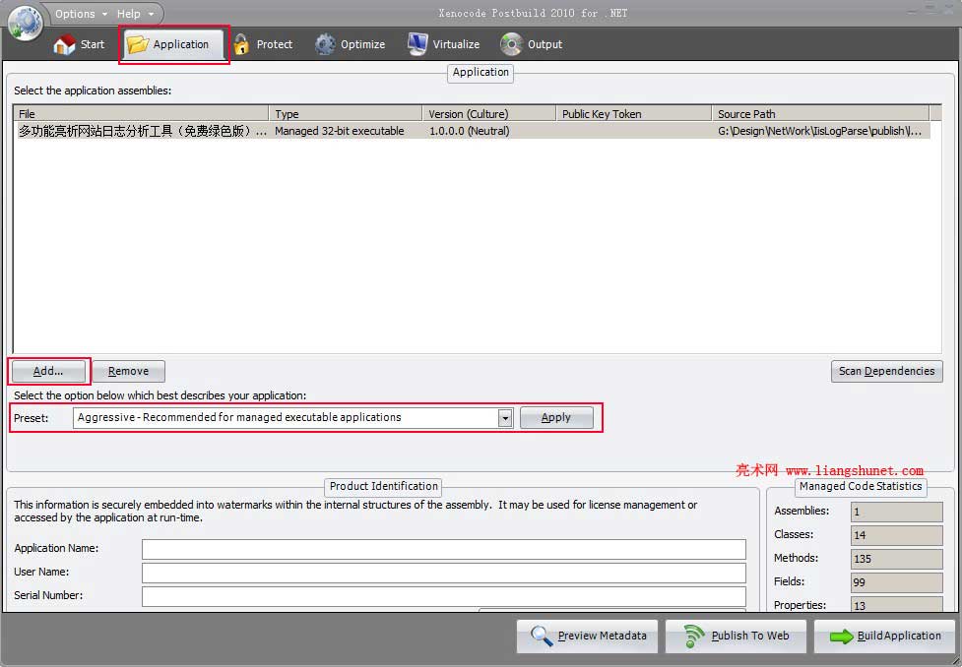The width and height of the screenshot is (962, 667).
Task: Click Build Application
Action: (884, 637)
